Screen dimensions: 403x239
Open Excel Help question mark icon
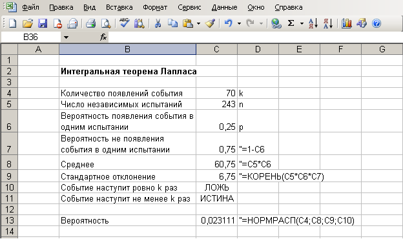[x=377, y=23]
